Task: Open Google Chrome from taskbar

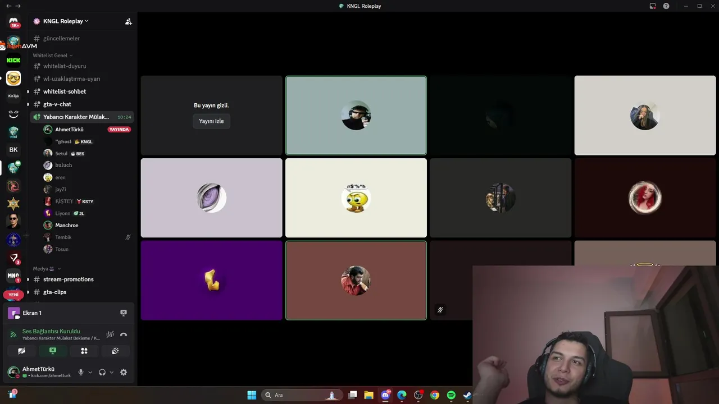Action: [435, 395]
